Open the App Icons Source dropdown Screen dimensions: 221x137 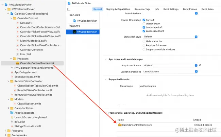click(x=170, y=65)
